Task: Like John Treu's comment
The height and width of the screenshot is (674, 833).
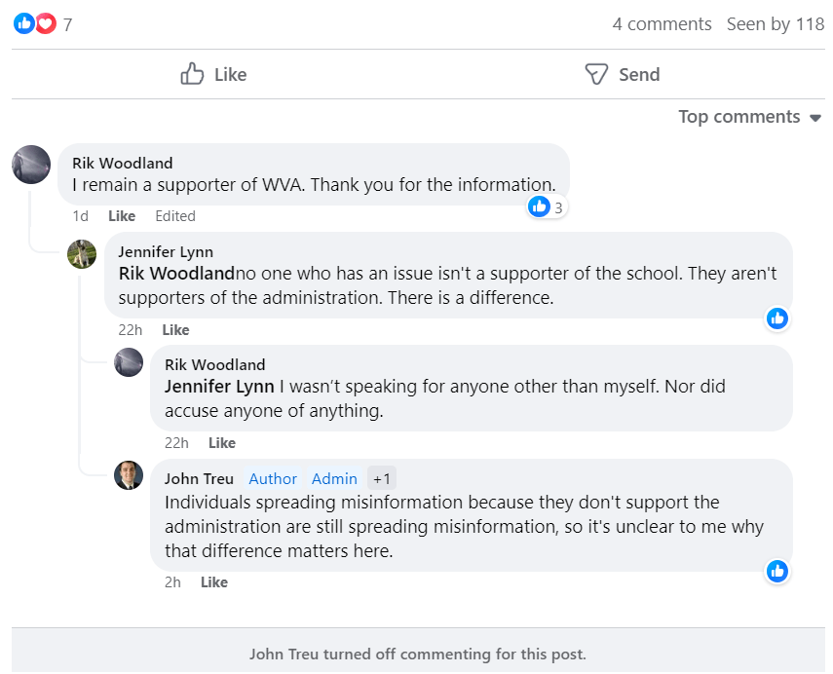Action: (214, 582)
